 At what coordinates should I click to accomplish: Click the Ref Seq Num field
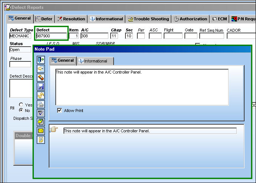[x=211, y=36]
